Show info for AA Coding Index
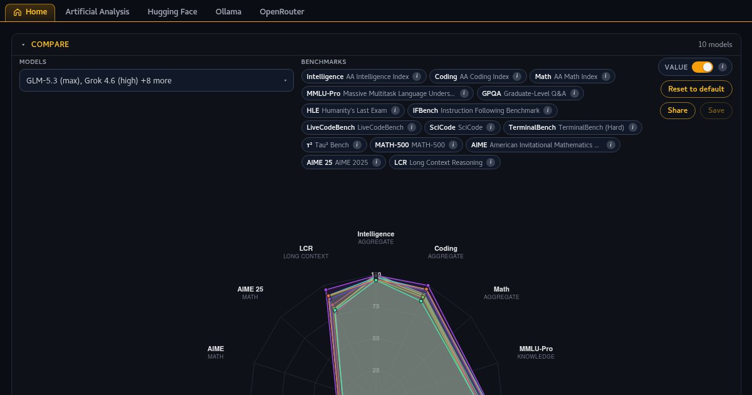This screenshot has width=752, height=395. 516,76
